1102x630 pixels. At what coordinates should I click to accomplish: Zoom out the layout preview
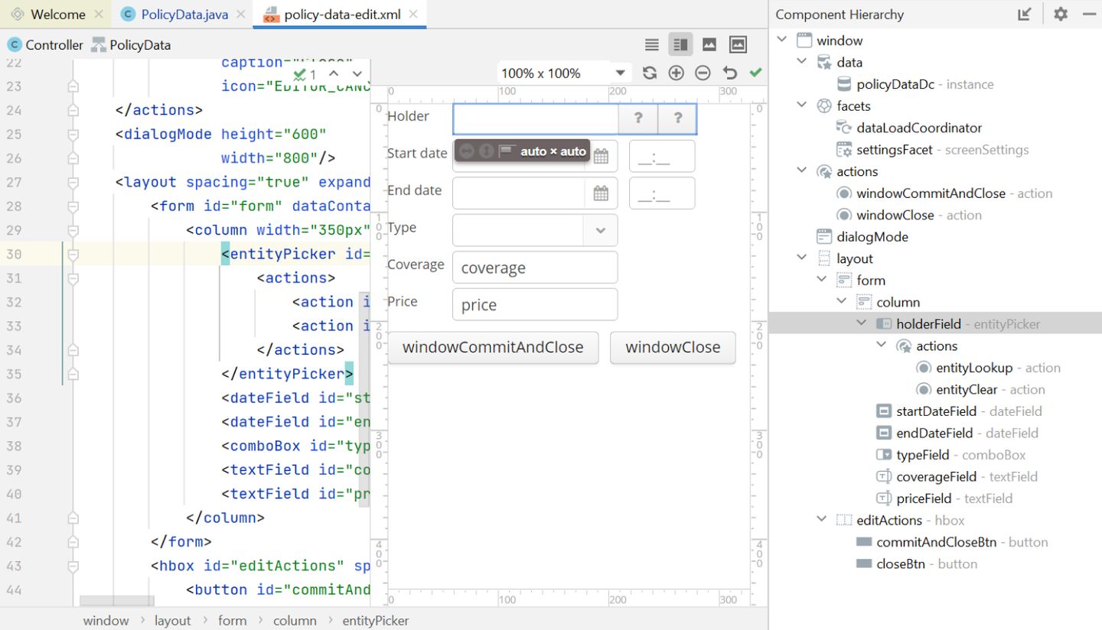pyautogui.click(x=703, y=73)
